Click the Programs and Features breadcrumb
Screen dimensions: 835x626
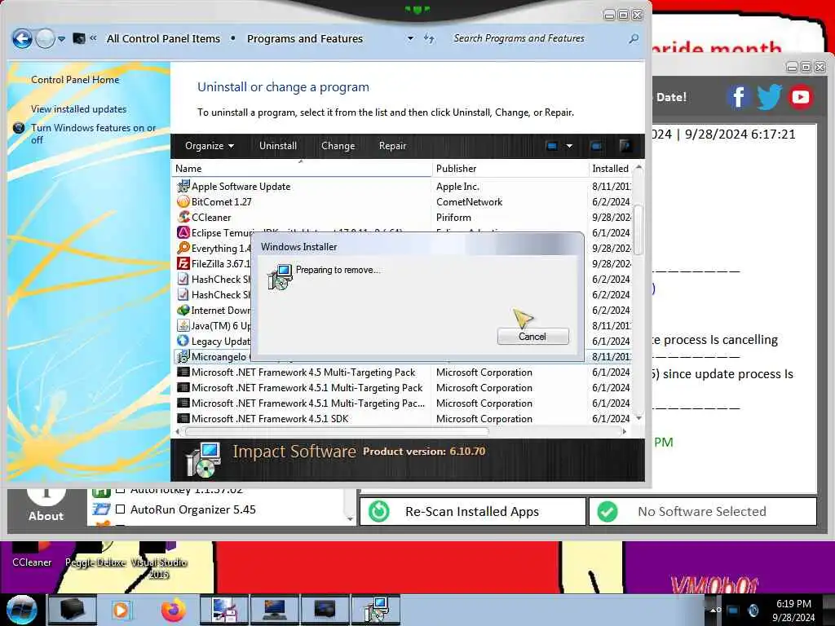(x=305, y=39)
